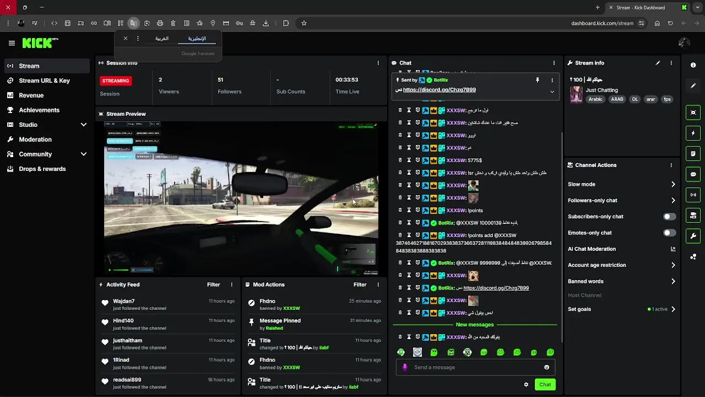The height and width of the screenshot is (397, 705).
Task: Open Mod Actions Filter
Action: click(360, 285)
